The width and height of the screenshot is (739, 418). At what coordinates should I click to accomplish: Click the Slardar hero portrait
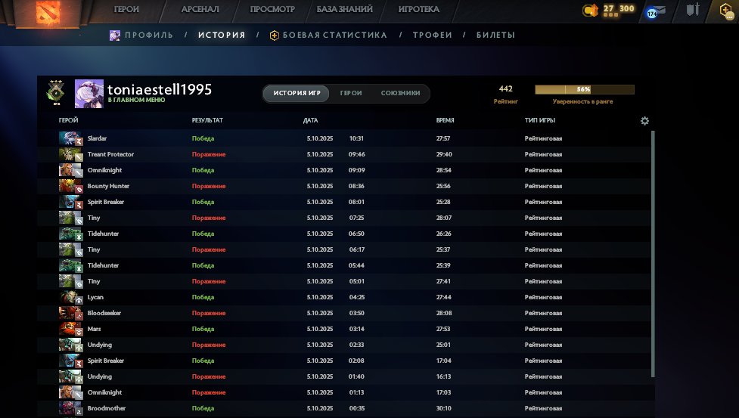(70, 138)
